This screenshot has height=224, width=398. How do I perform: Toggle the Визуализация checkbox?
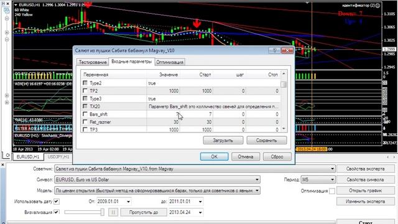(x=57, y=212)
